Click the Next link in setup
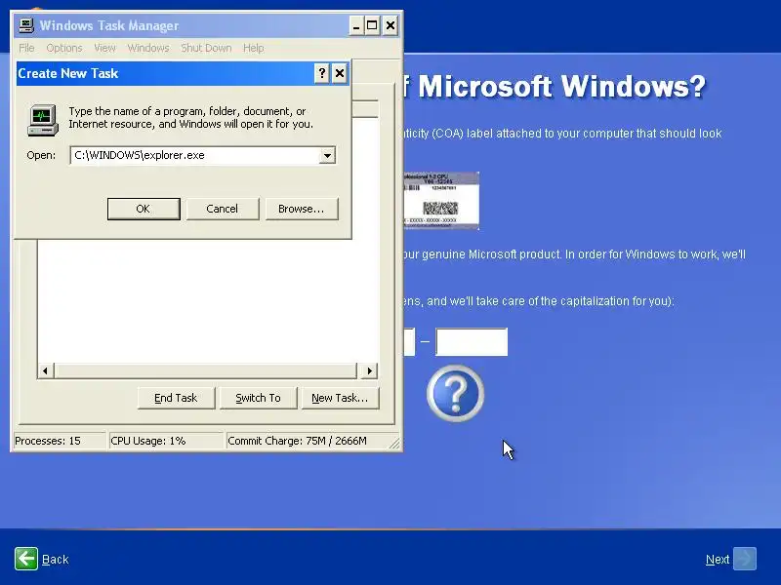The width and height of the screenshot is (781, 585). pyautogui.click(x=718, y=560)
